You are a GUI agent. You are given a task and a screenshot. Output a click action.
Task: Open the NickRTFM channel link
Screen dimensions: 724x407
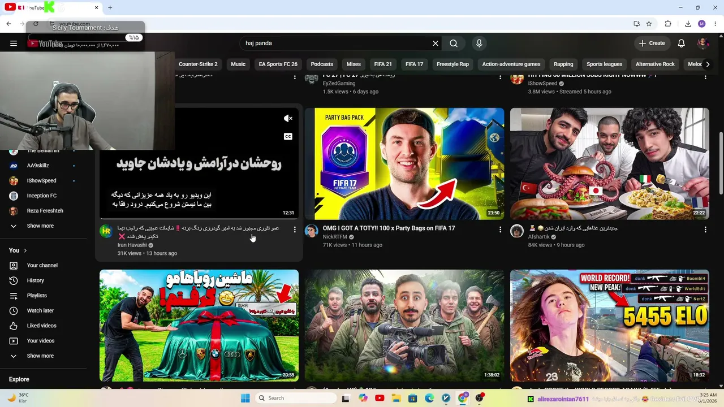pyautogui.click(x=335, y=237)
